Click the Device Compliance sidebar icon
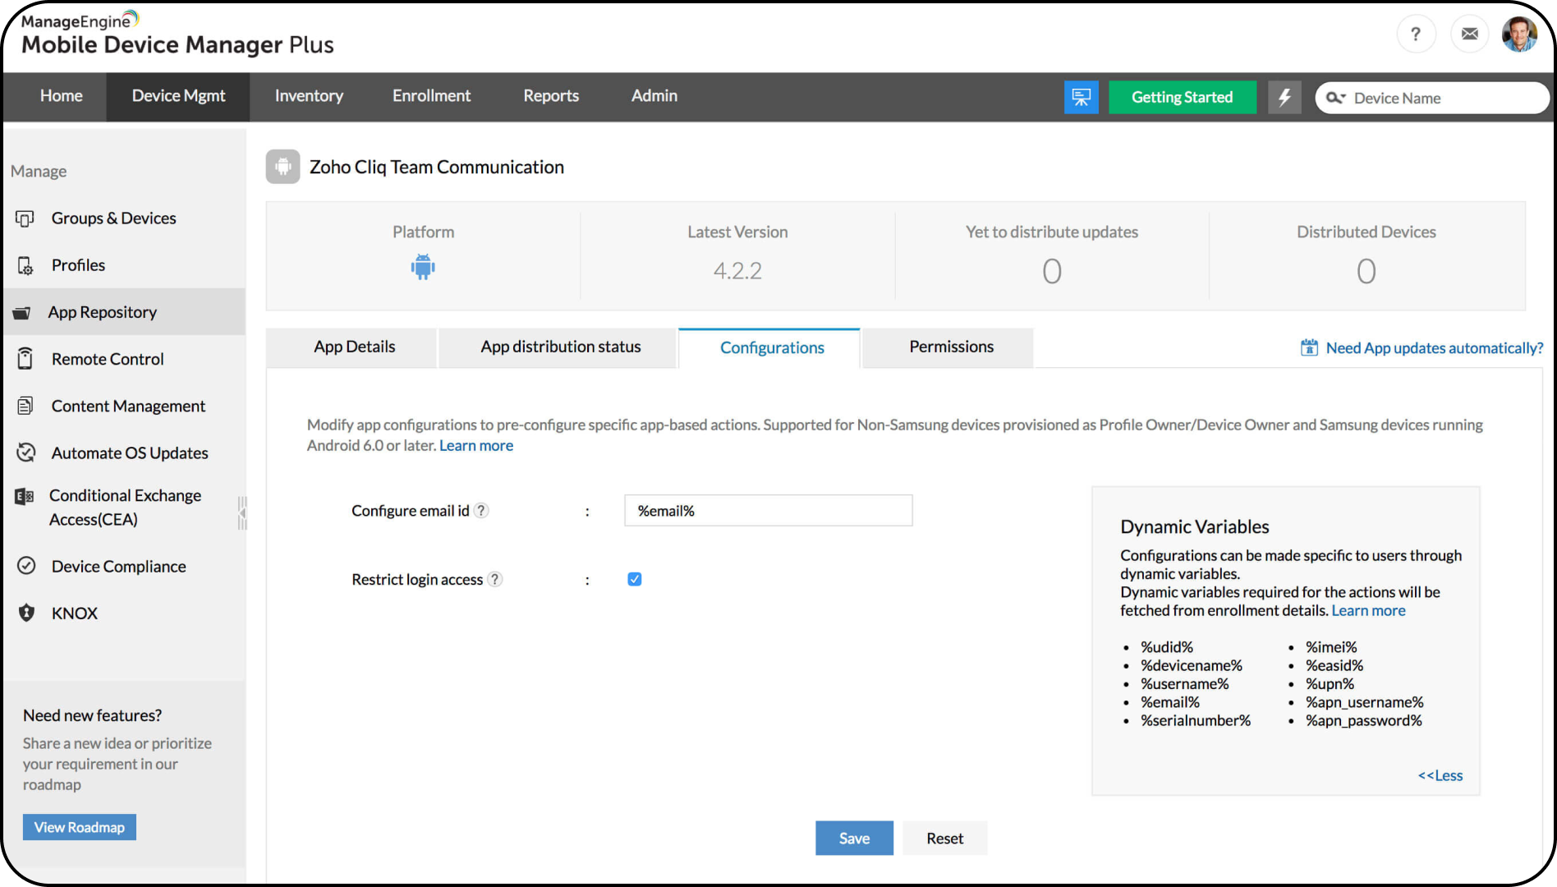1557x887 pixels. (x=26, y=566)
